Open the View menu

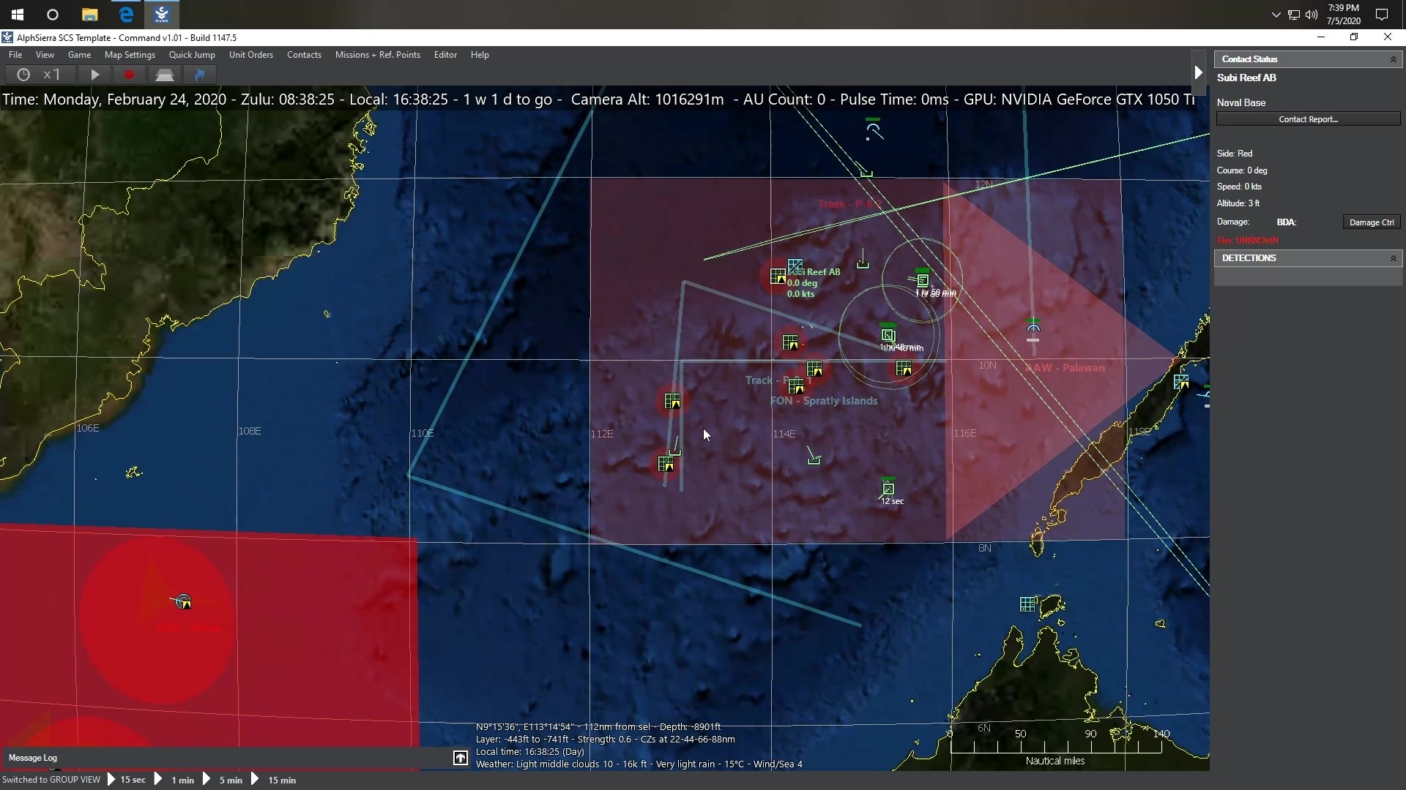click(45, 55)
